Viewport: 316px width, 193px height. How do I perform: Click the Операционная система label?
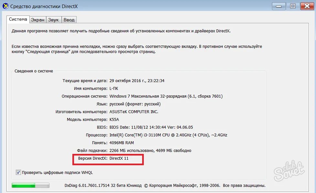click(85, 96)
